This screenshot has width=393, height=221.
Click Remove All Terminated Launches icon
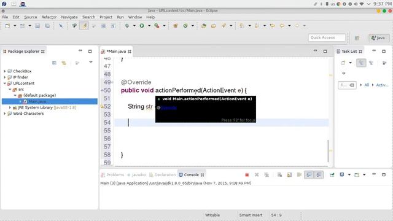(267, 174)
